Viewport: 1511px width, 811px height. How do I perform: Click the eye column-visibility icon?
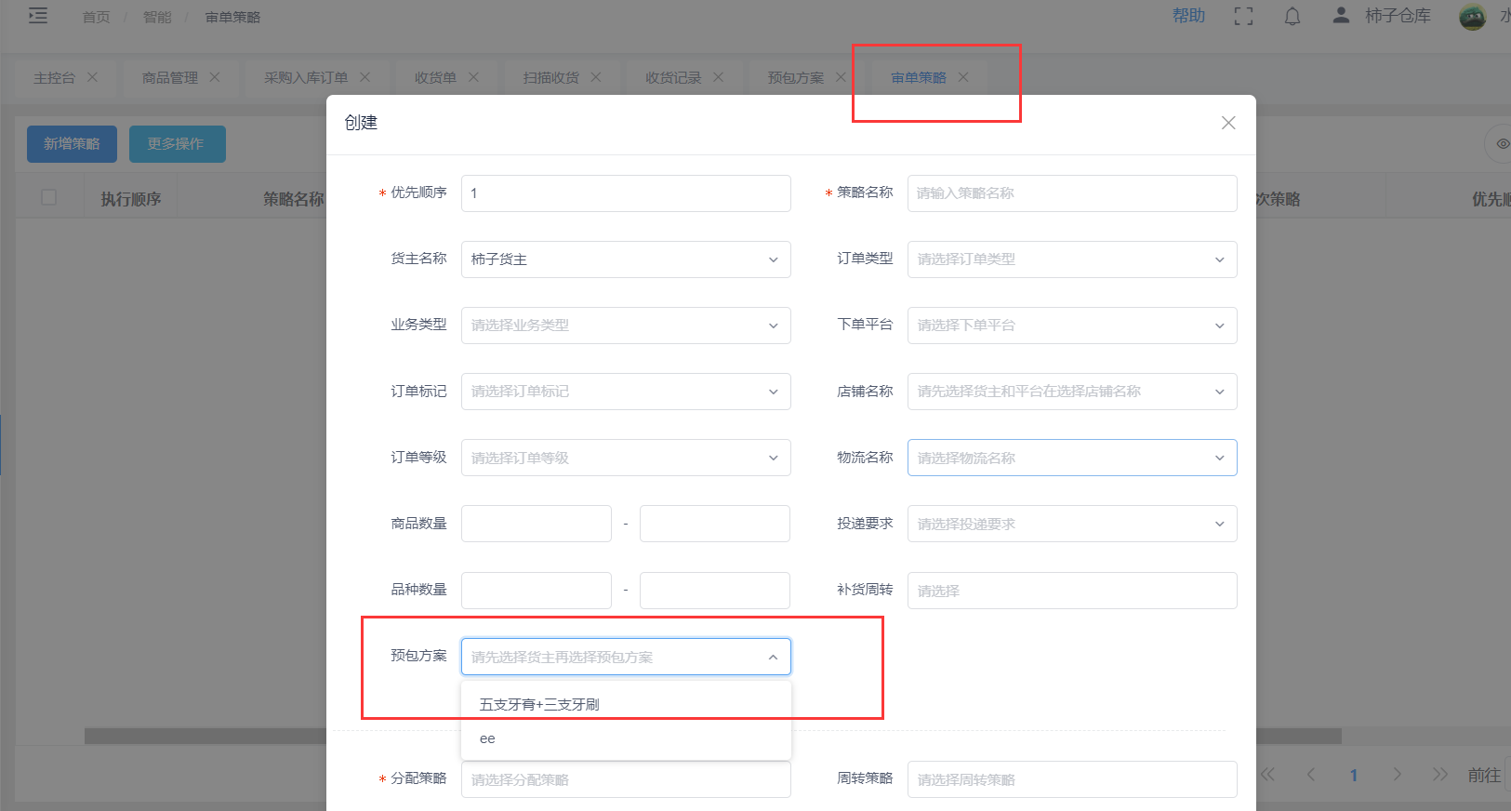tap(1502, 144)
